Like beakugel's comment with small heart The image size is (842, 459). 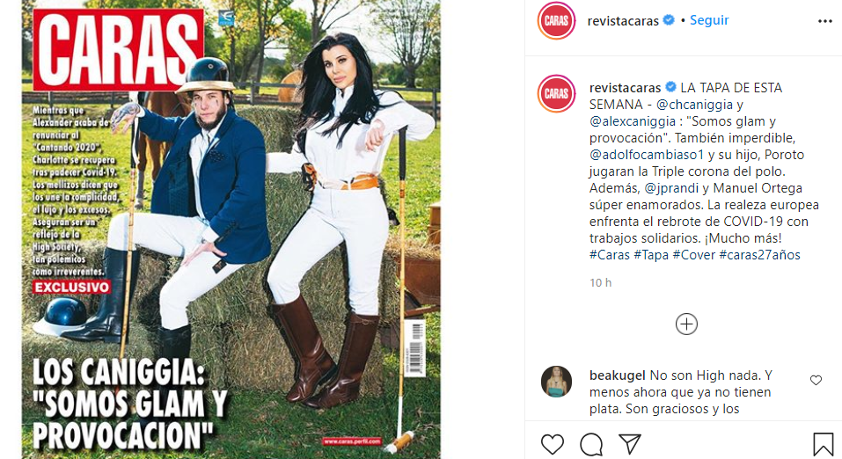point(816,380)
